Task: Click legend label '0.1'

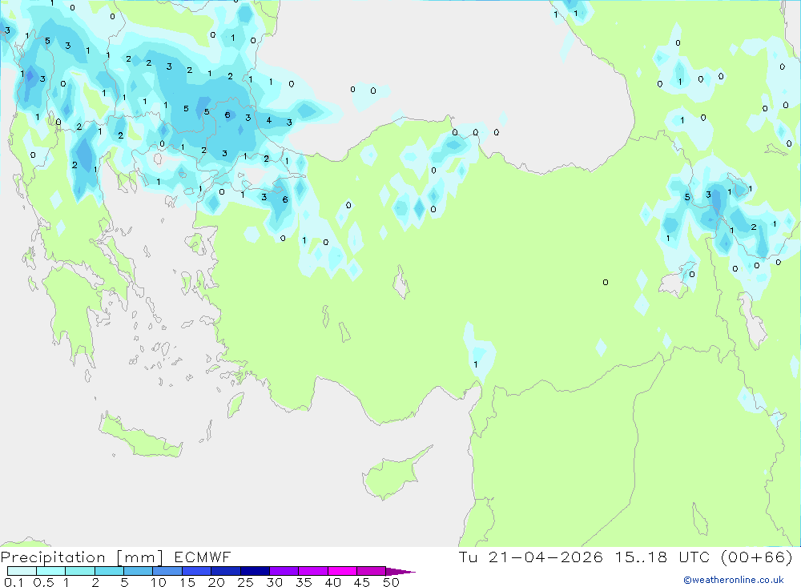Action: point(14,582)
